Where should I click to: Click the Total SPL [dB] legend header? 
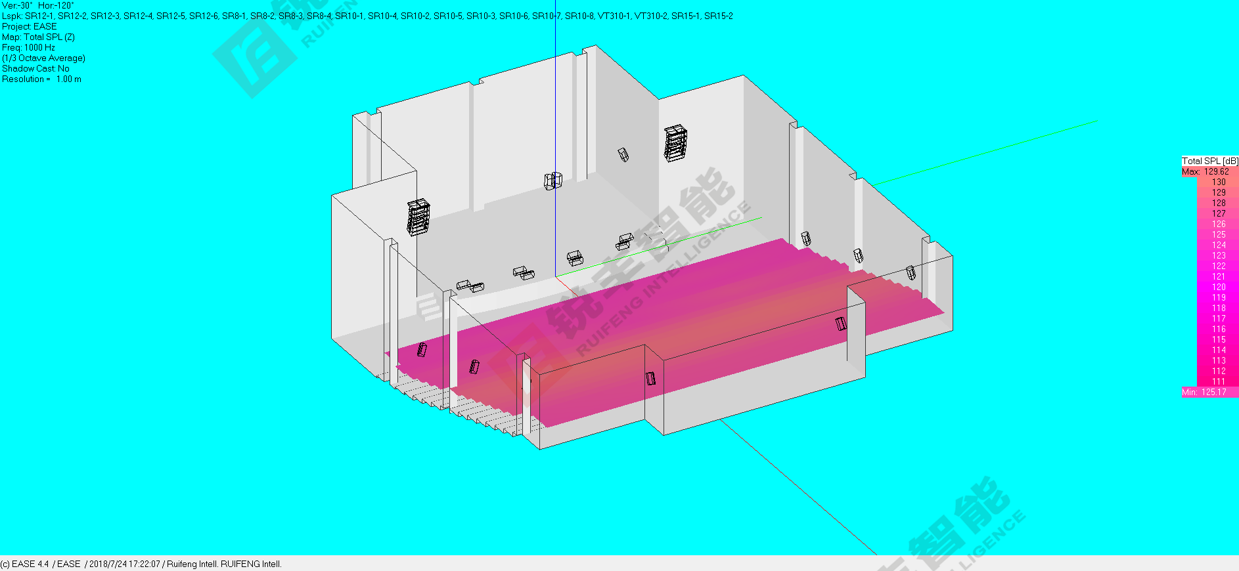(1209, 161)
